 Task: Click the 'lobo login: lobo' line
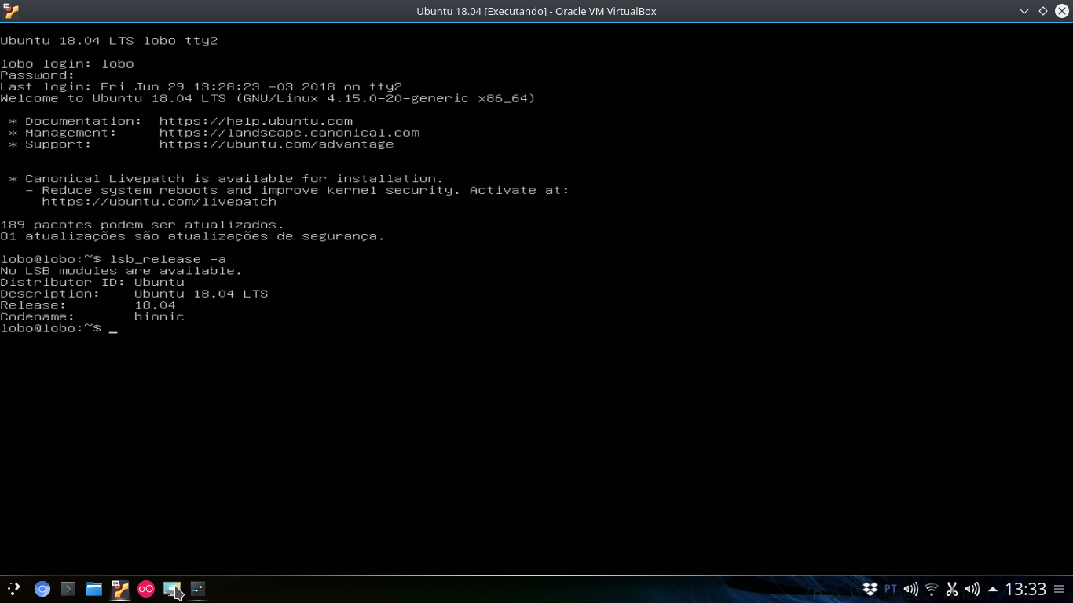(67, 64)
